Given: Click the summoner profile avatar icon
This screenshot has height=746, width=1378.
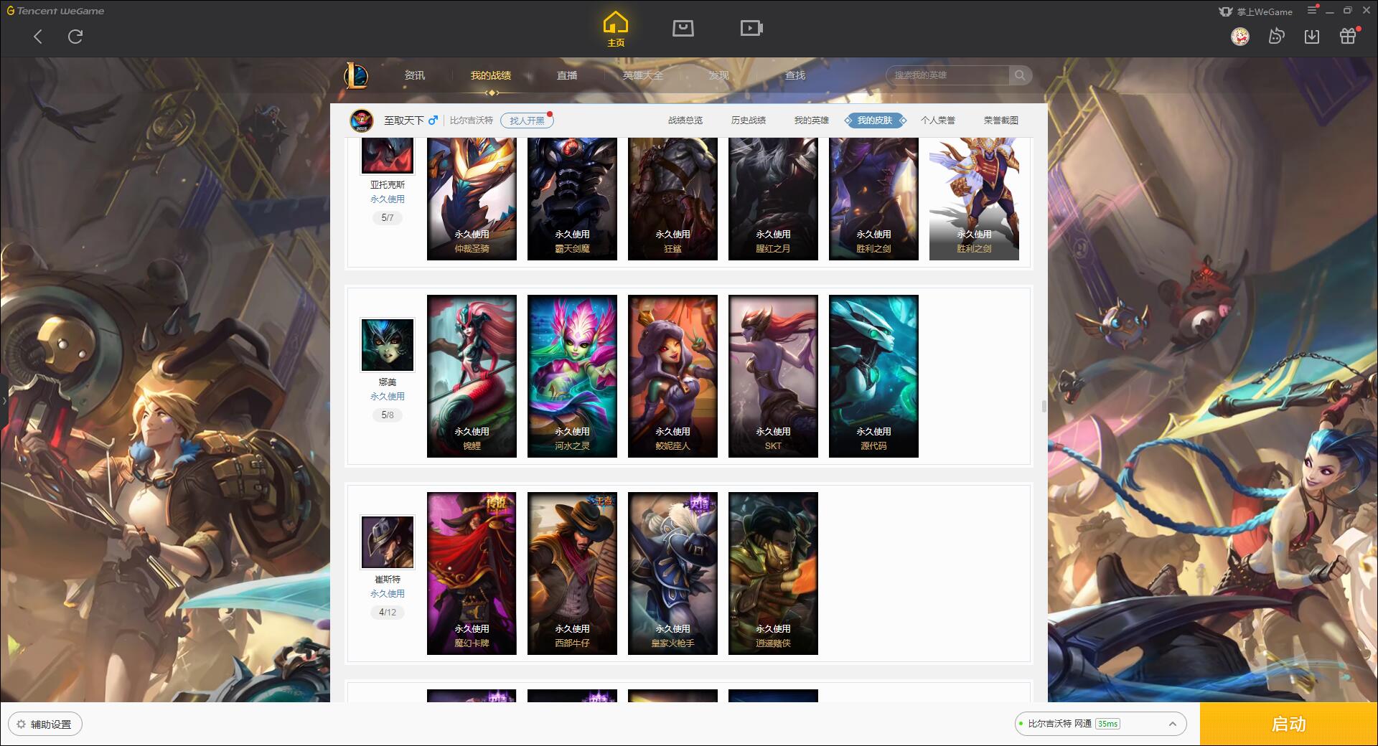Looking at the screenshot, I should (x=362, y=121).
